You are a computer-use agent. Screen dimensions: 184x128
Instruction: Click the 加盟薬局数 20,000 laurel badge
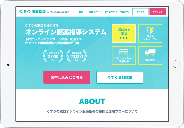coord(76,56)
